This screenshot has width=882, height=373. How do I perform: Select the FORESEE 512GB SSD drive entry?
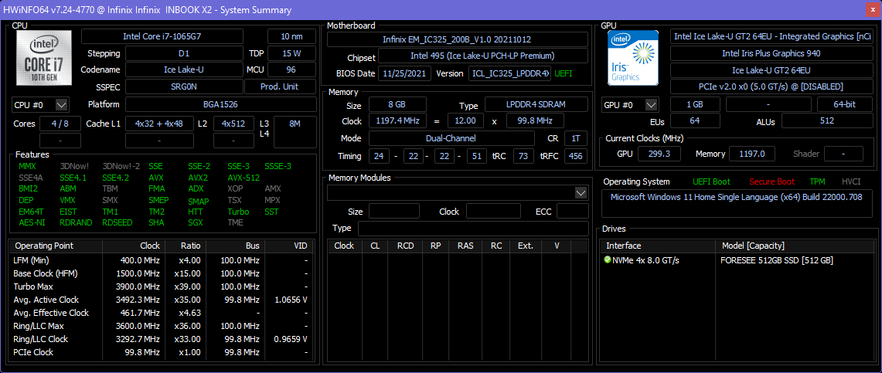pos(777,261)
